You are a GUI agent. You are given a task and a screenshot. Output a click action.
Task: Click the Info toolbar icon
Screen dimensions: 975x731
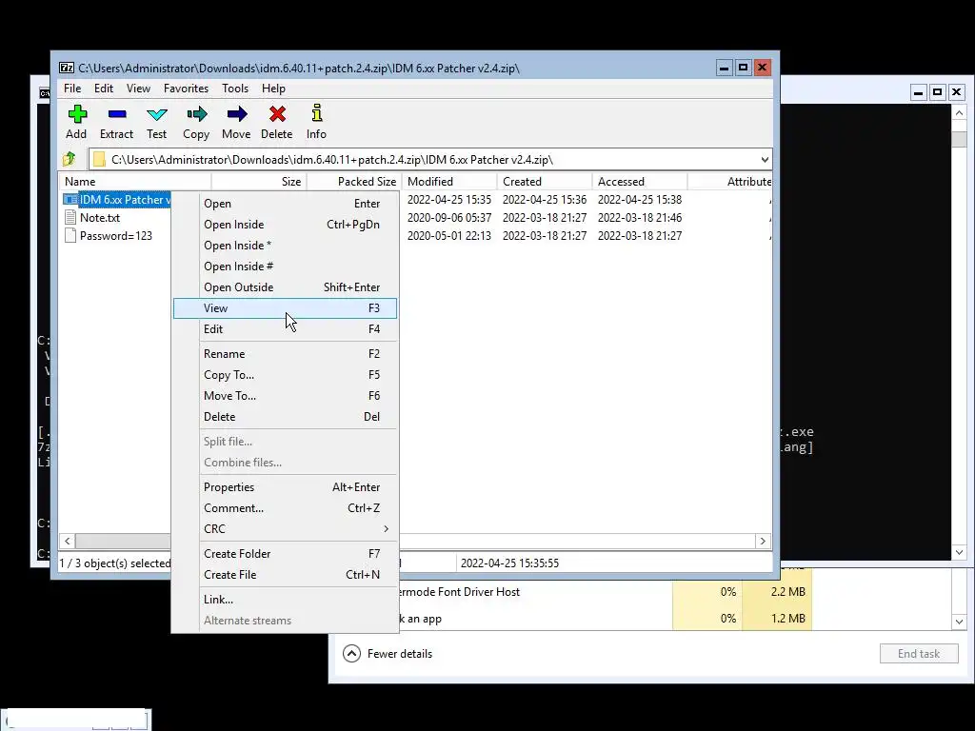[x=316, y=113]
